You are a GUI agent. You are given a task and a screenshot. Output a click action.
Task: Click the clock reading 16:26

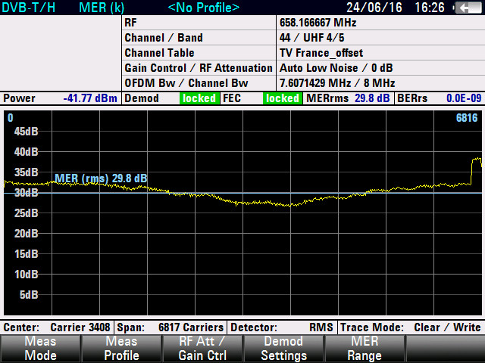430,8
